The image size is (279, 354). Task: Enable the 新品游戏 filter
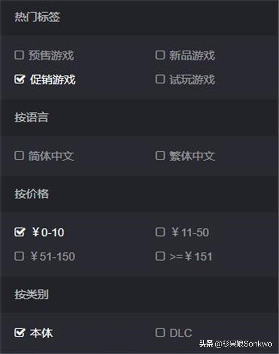160,55
